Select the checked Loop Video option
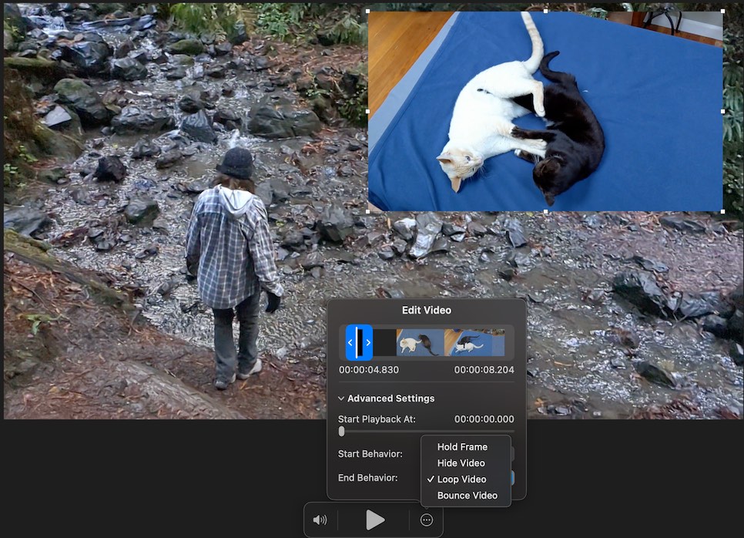 pyautogui.click(x=461, y=479)
